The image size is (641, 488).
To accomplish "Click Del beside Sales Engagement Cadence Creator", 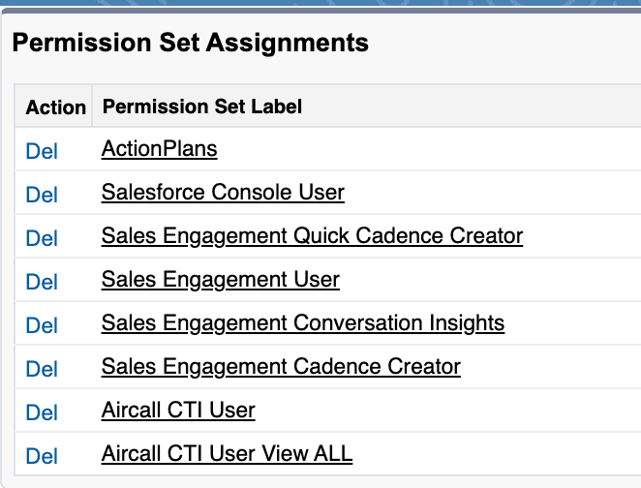I will click(42, 369).
